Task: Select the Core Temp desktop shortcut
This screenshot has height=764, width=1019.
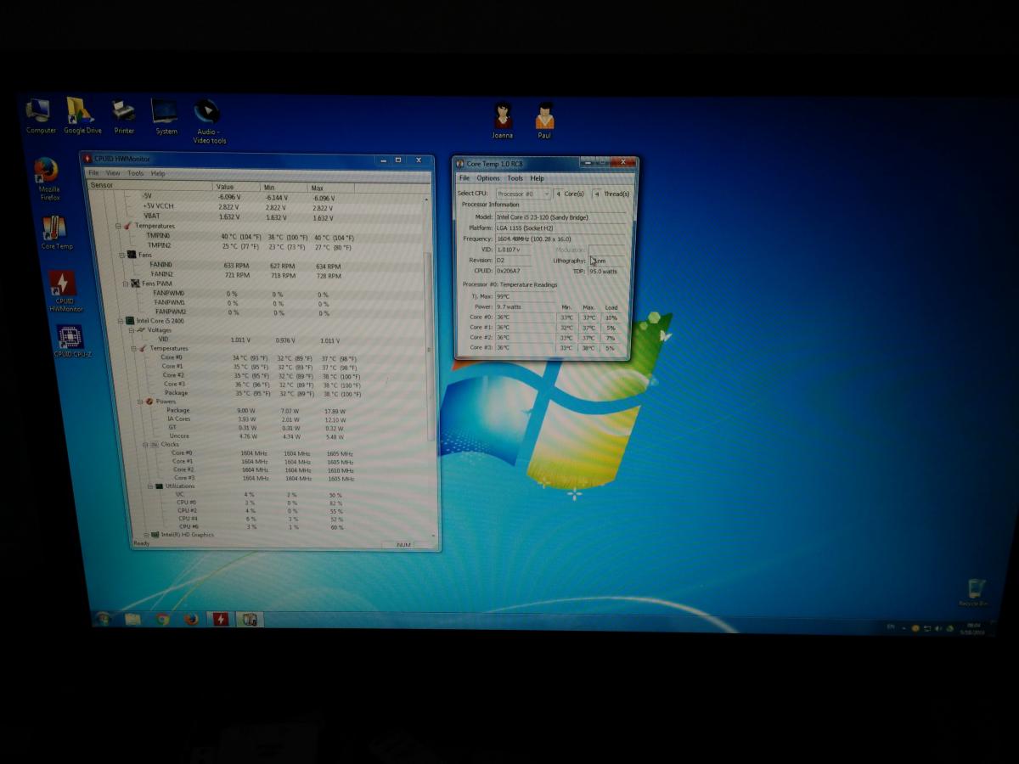Action: coord(56,233)
